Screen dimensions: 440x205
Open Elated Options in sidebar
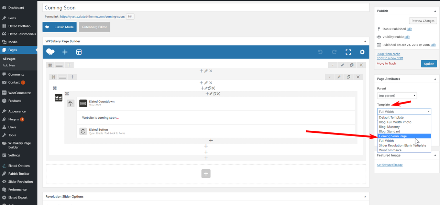tap(19, 166)
